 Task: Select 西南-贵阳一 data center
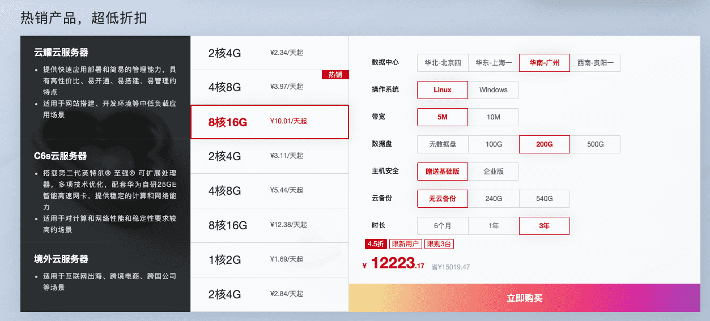[596, 63]
